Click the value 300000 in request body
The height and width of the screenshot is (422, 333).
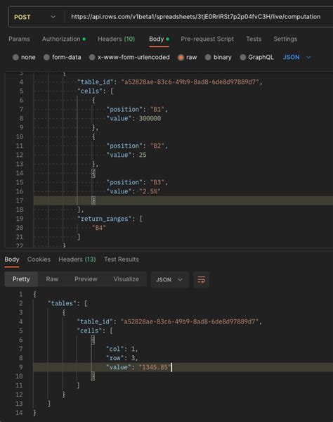pyautogui.click(x=150, y=118)
